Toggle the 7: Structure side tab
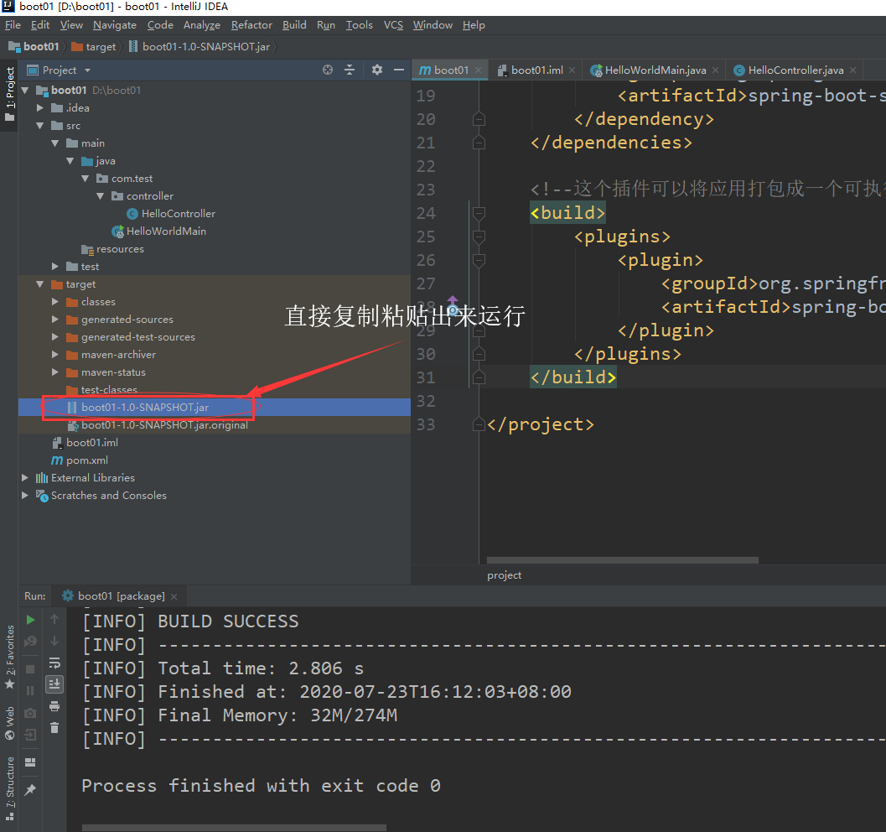The image size is (886, 832). [x=9, y=789]
